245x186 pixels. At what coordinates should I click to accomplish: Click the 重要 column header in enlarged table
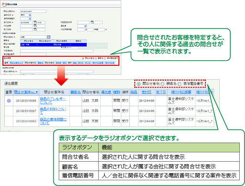9,92
